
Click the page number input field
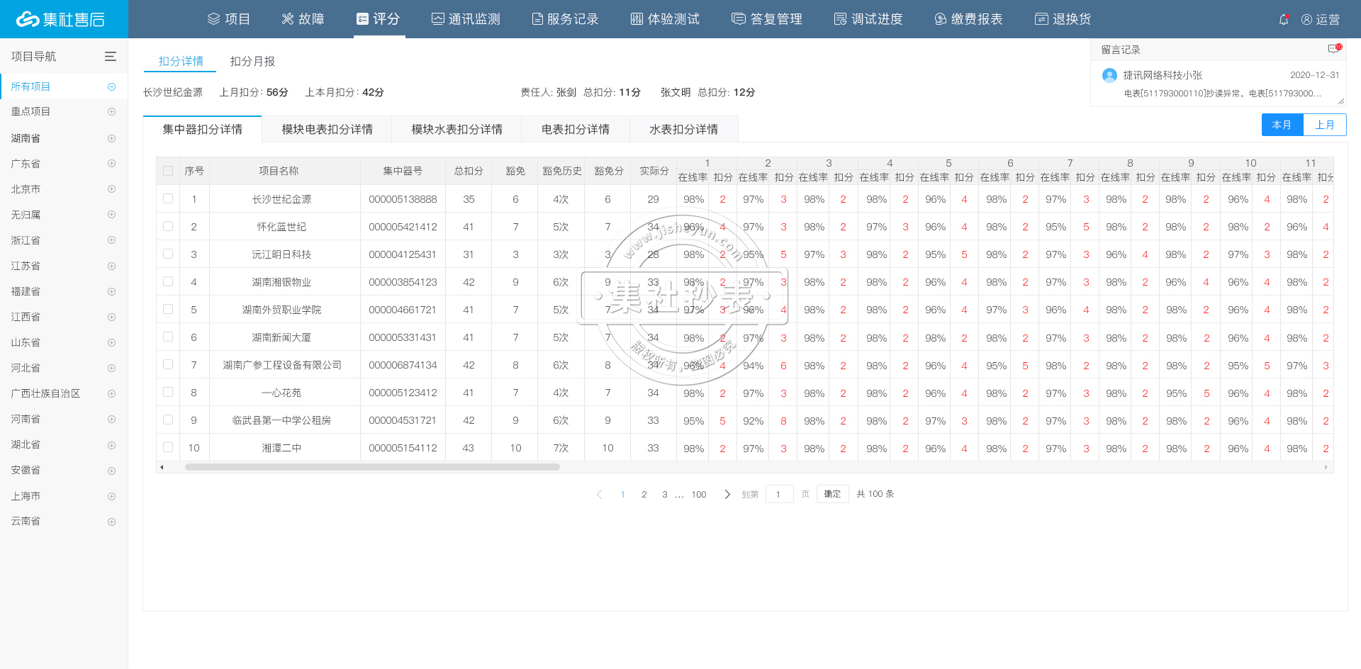pyautogui.click(x=778, y=494)
